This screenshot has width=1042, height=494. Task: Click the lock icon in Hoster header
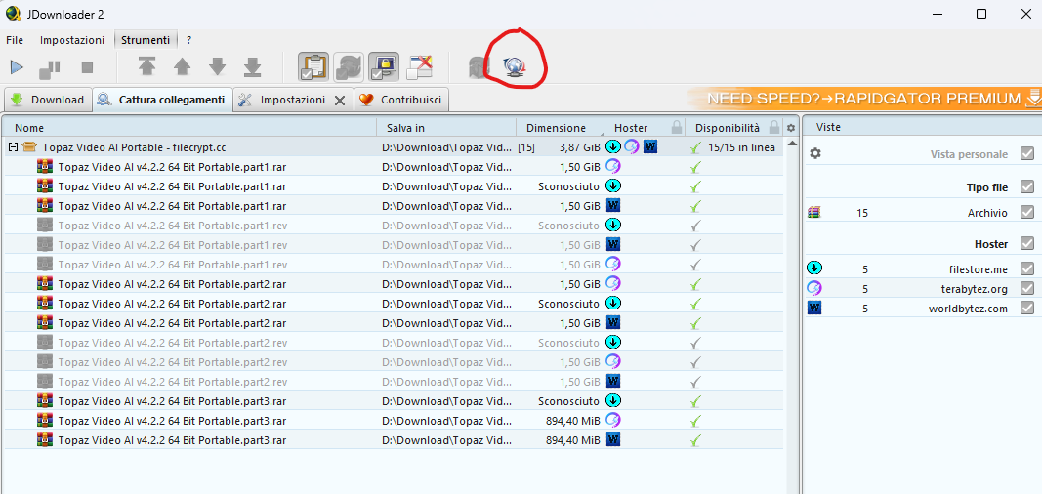[677, 128]
